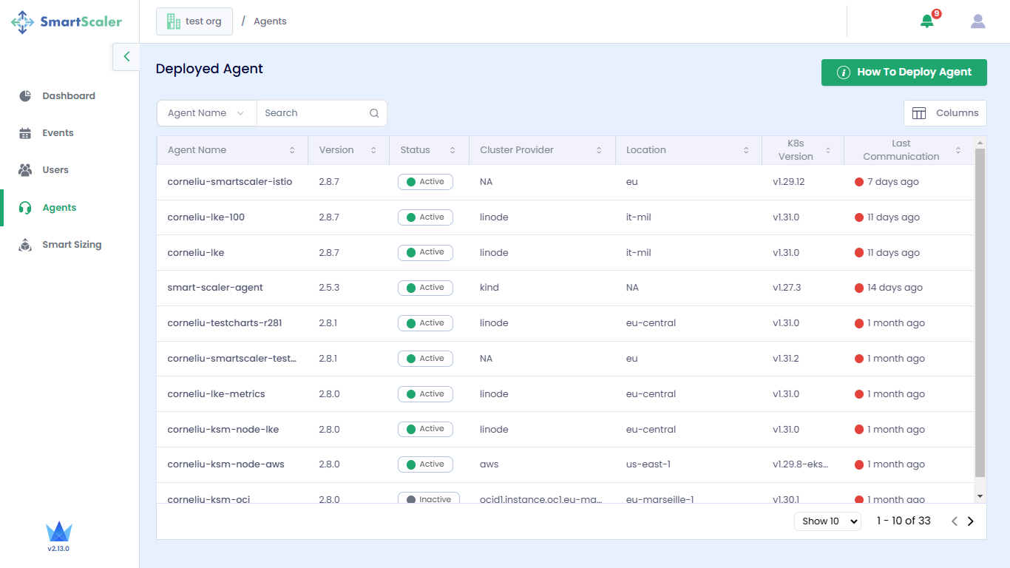Click the info icon in How To Deploy Agent
Viewport: 1010px width, 568px height.
pos(843,72)
